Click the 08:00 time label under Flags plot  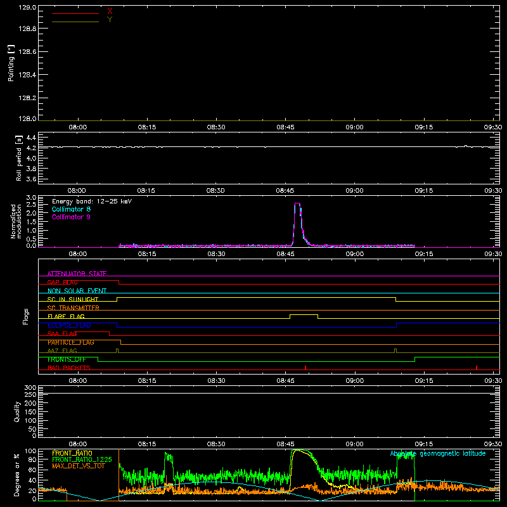[x=77, y=381]
